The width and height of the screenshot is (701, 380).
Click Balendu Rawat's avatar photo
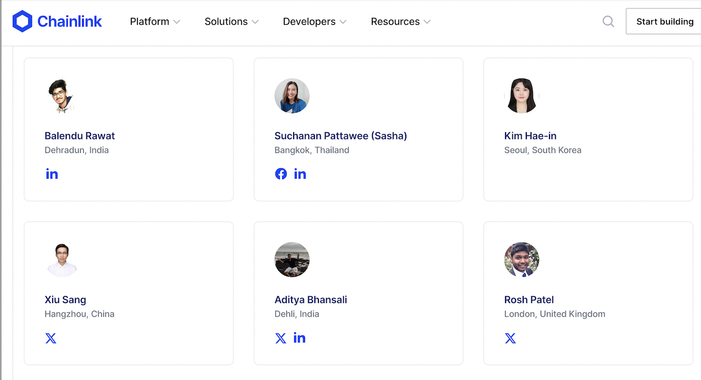tap(62, 96)
